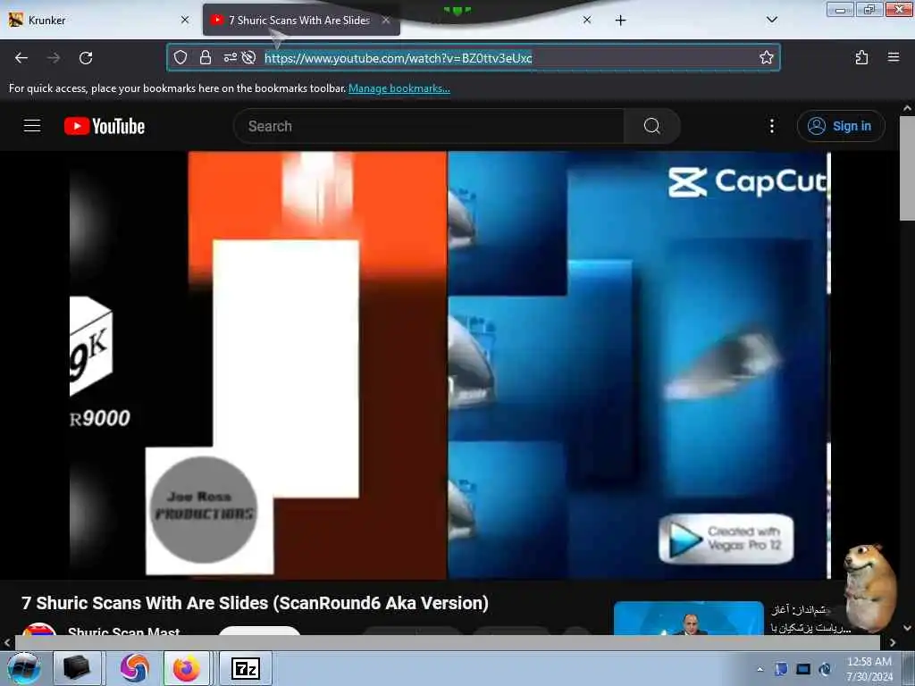915x686 pixels.
Task: Click the horizontal scrollbar right arrow
Action: (x=893, y=643)
